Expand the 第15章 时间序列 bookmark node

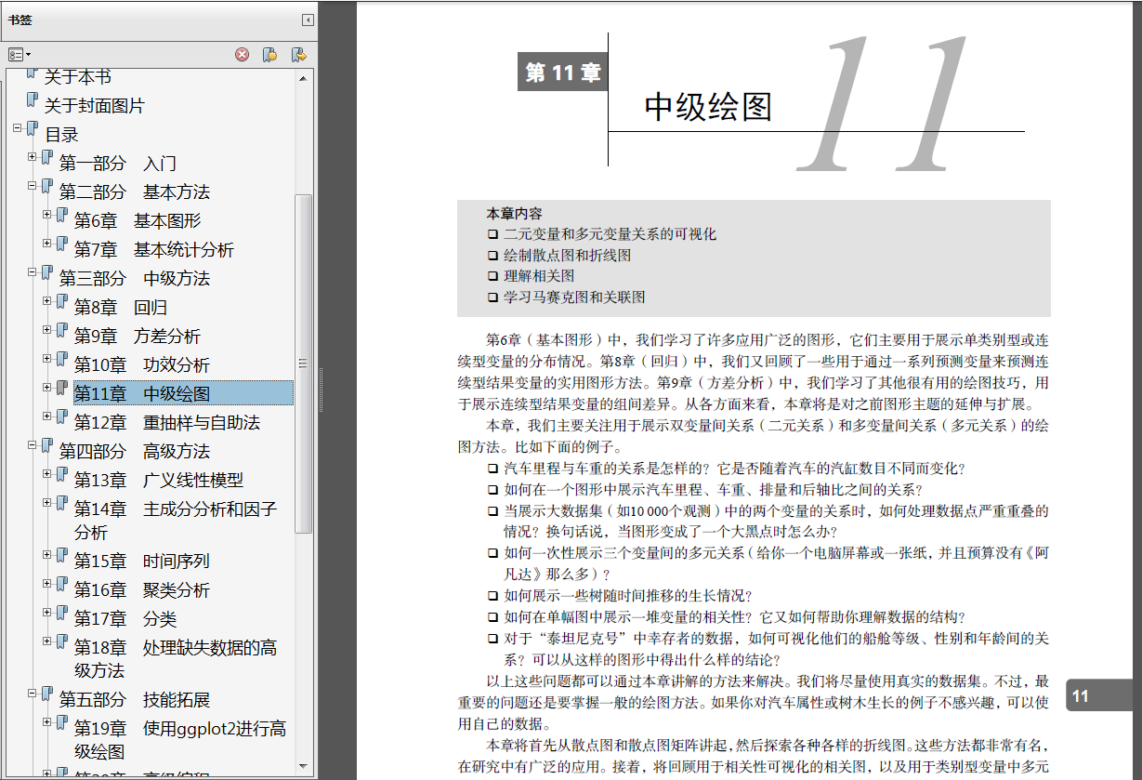click(47, 555)
